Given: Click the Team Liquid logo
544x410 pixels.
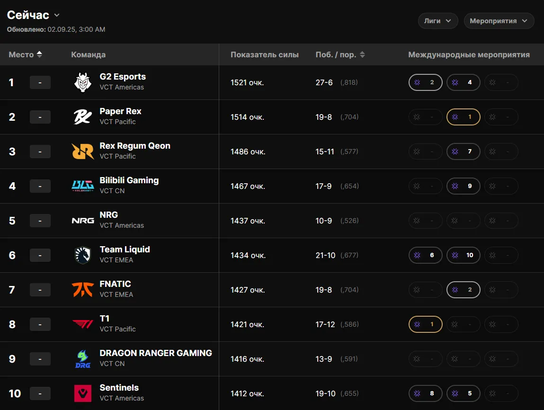Looking at the screenshot, I should pos(82,255).
